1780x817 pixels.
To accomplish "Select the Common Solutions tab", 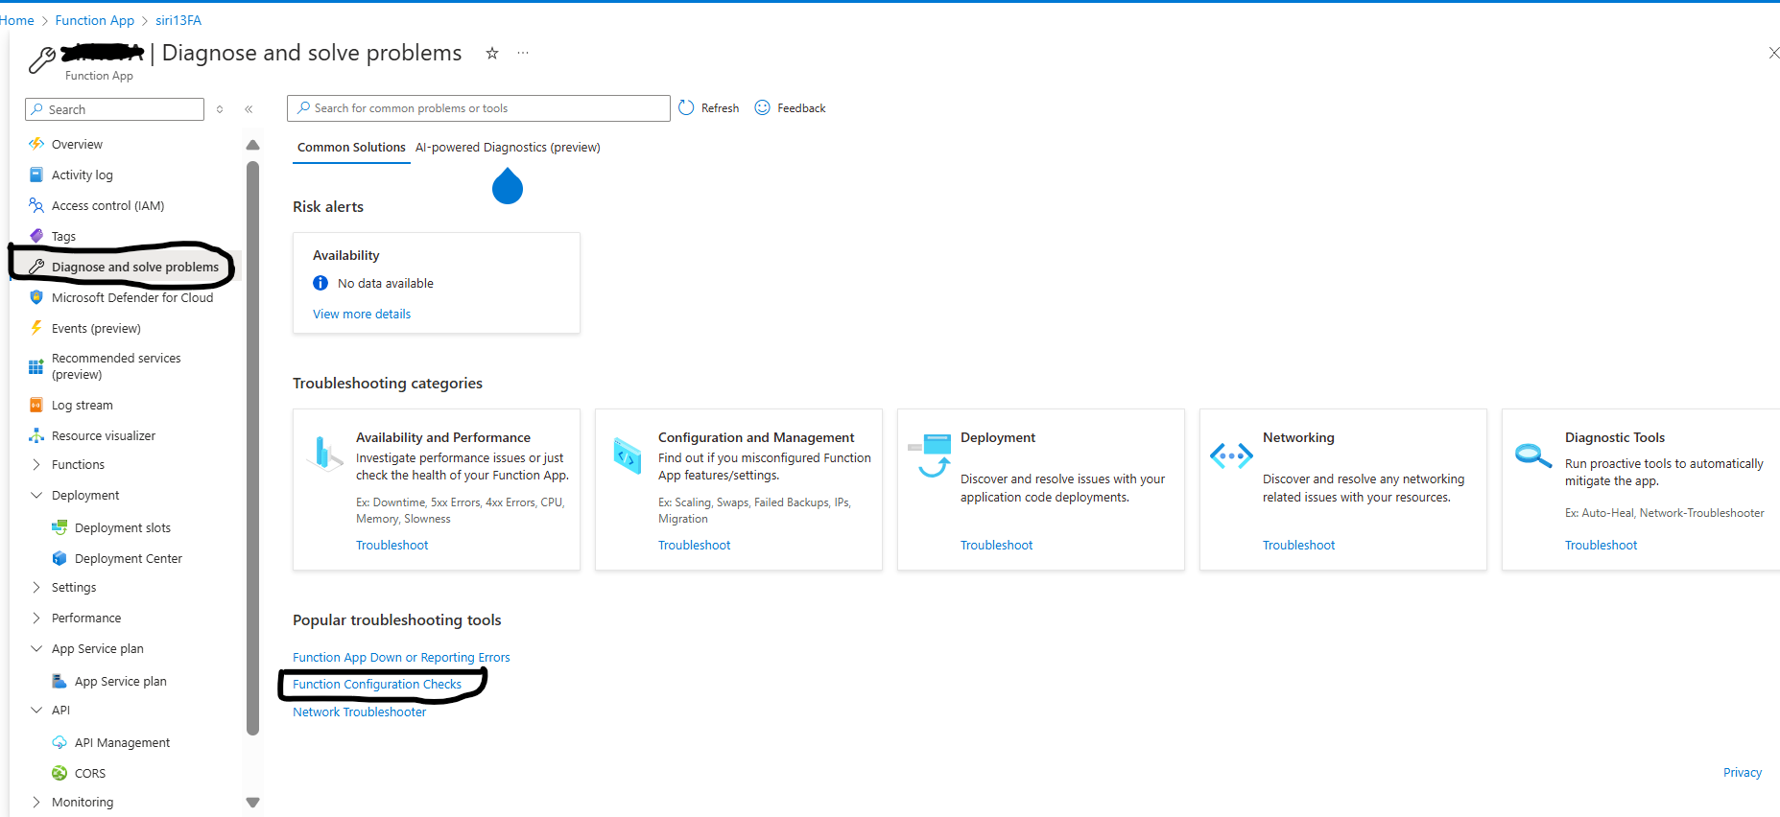I will click(351, 147).
